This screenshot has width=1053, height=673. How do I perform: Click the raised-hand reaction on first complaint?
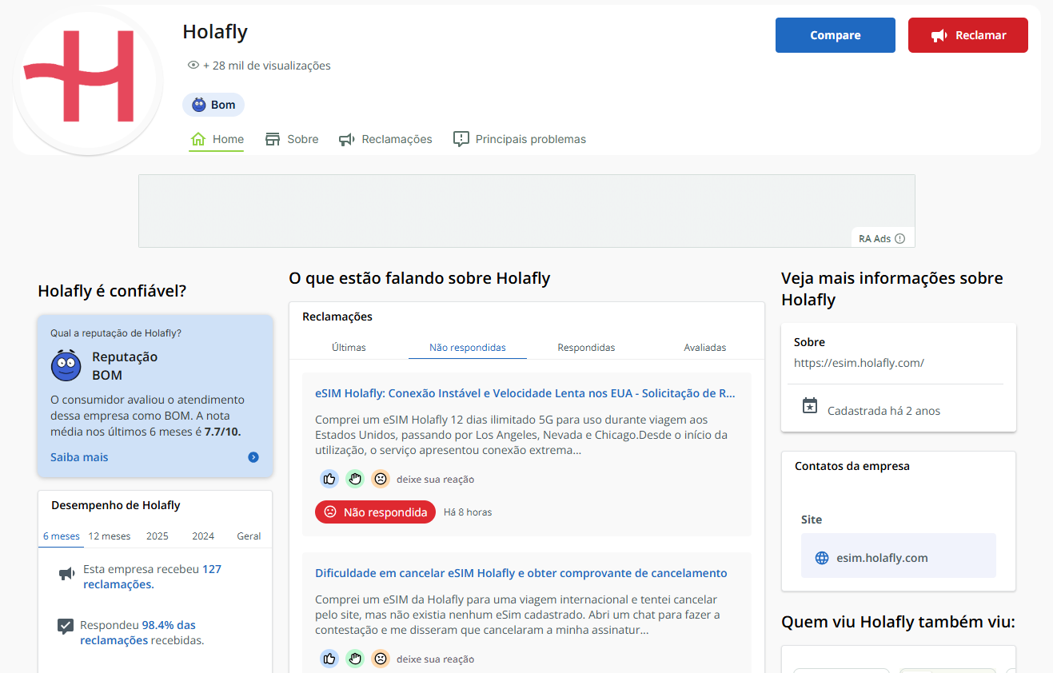[355, 479]
